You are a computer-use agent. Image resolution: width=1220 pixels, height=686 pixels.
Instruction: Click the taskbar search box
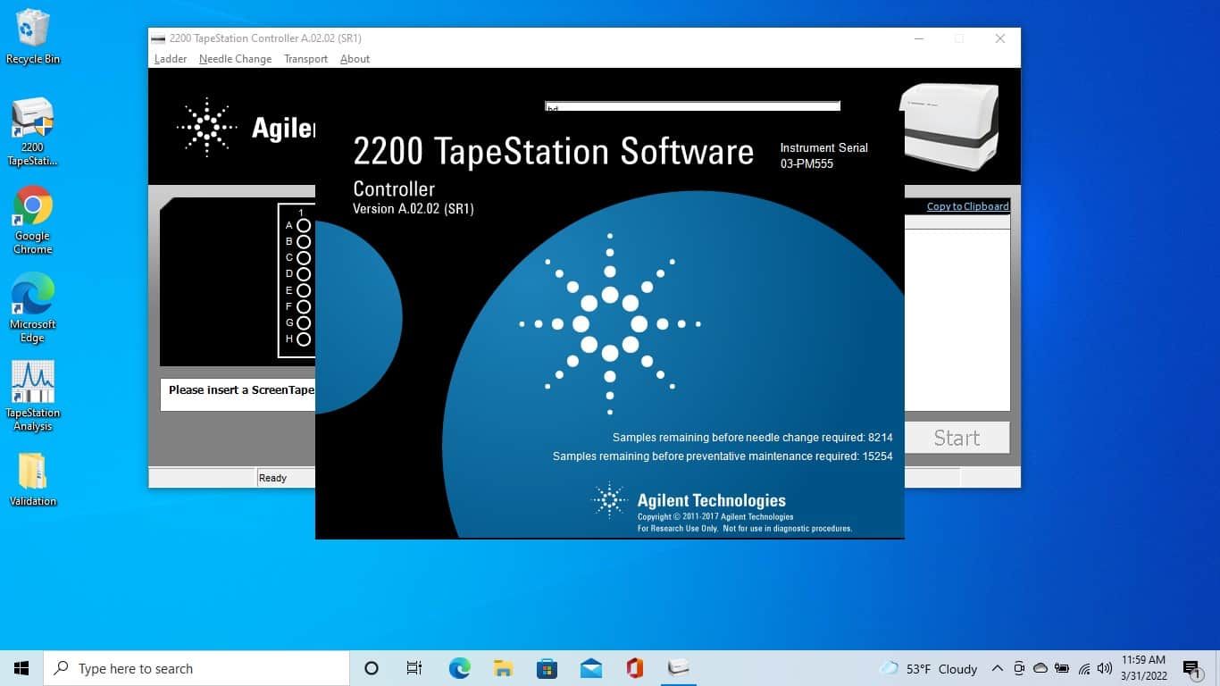point(196,668)
